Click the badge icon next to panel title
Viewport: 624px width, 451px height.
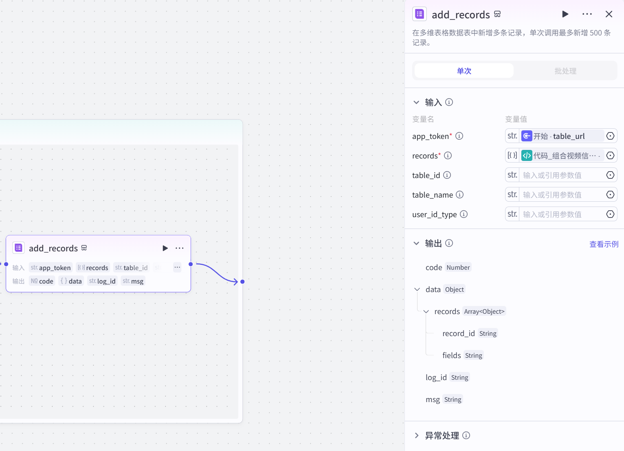coord(497,14)
